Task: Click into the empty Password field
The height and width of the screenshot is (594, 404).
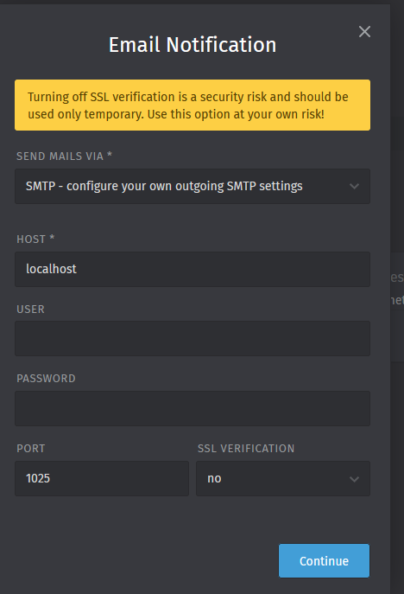Action: [193, 408]
